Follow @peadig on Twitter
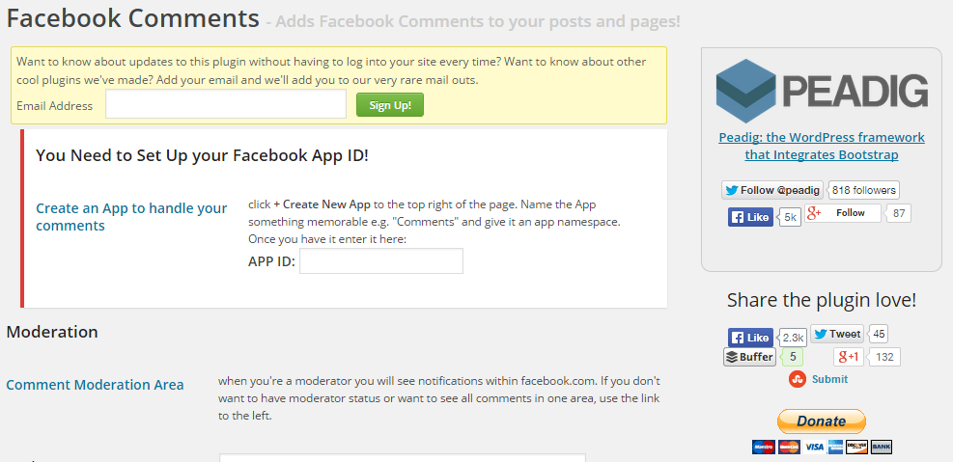This screenshot has width=953, height=462. click(x=771, y=190)
